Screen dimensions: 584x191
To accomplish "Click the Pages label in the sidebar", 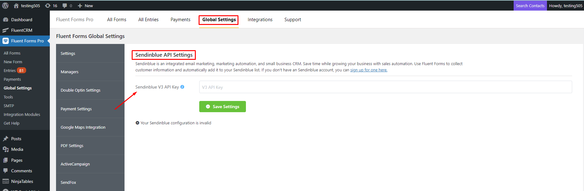I will (17, 160).
